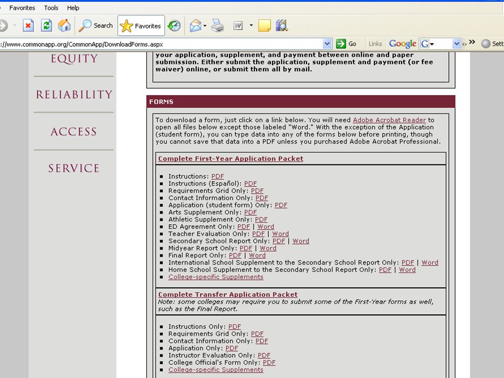Click the Edit with Word icon
This screenshot has height=378, width=504.
tap(238, 26)
